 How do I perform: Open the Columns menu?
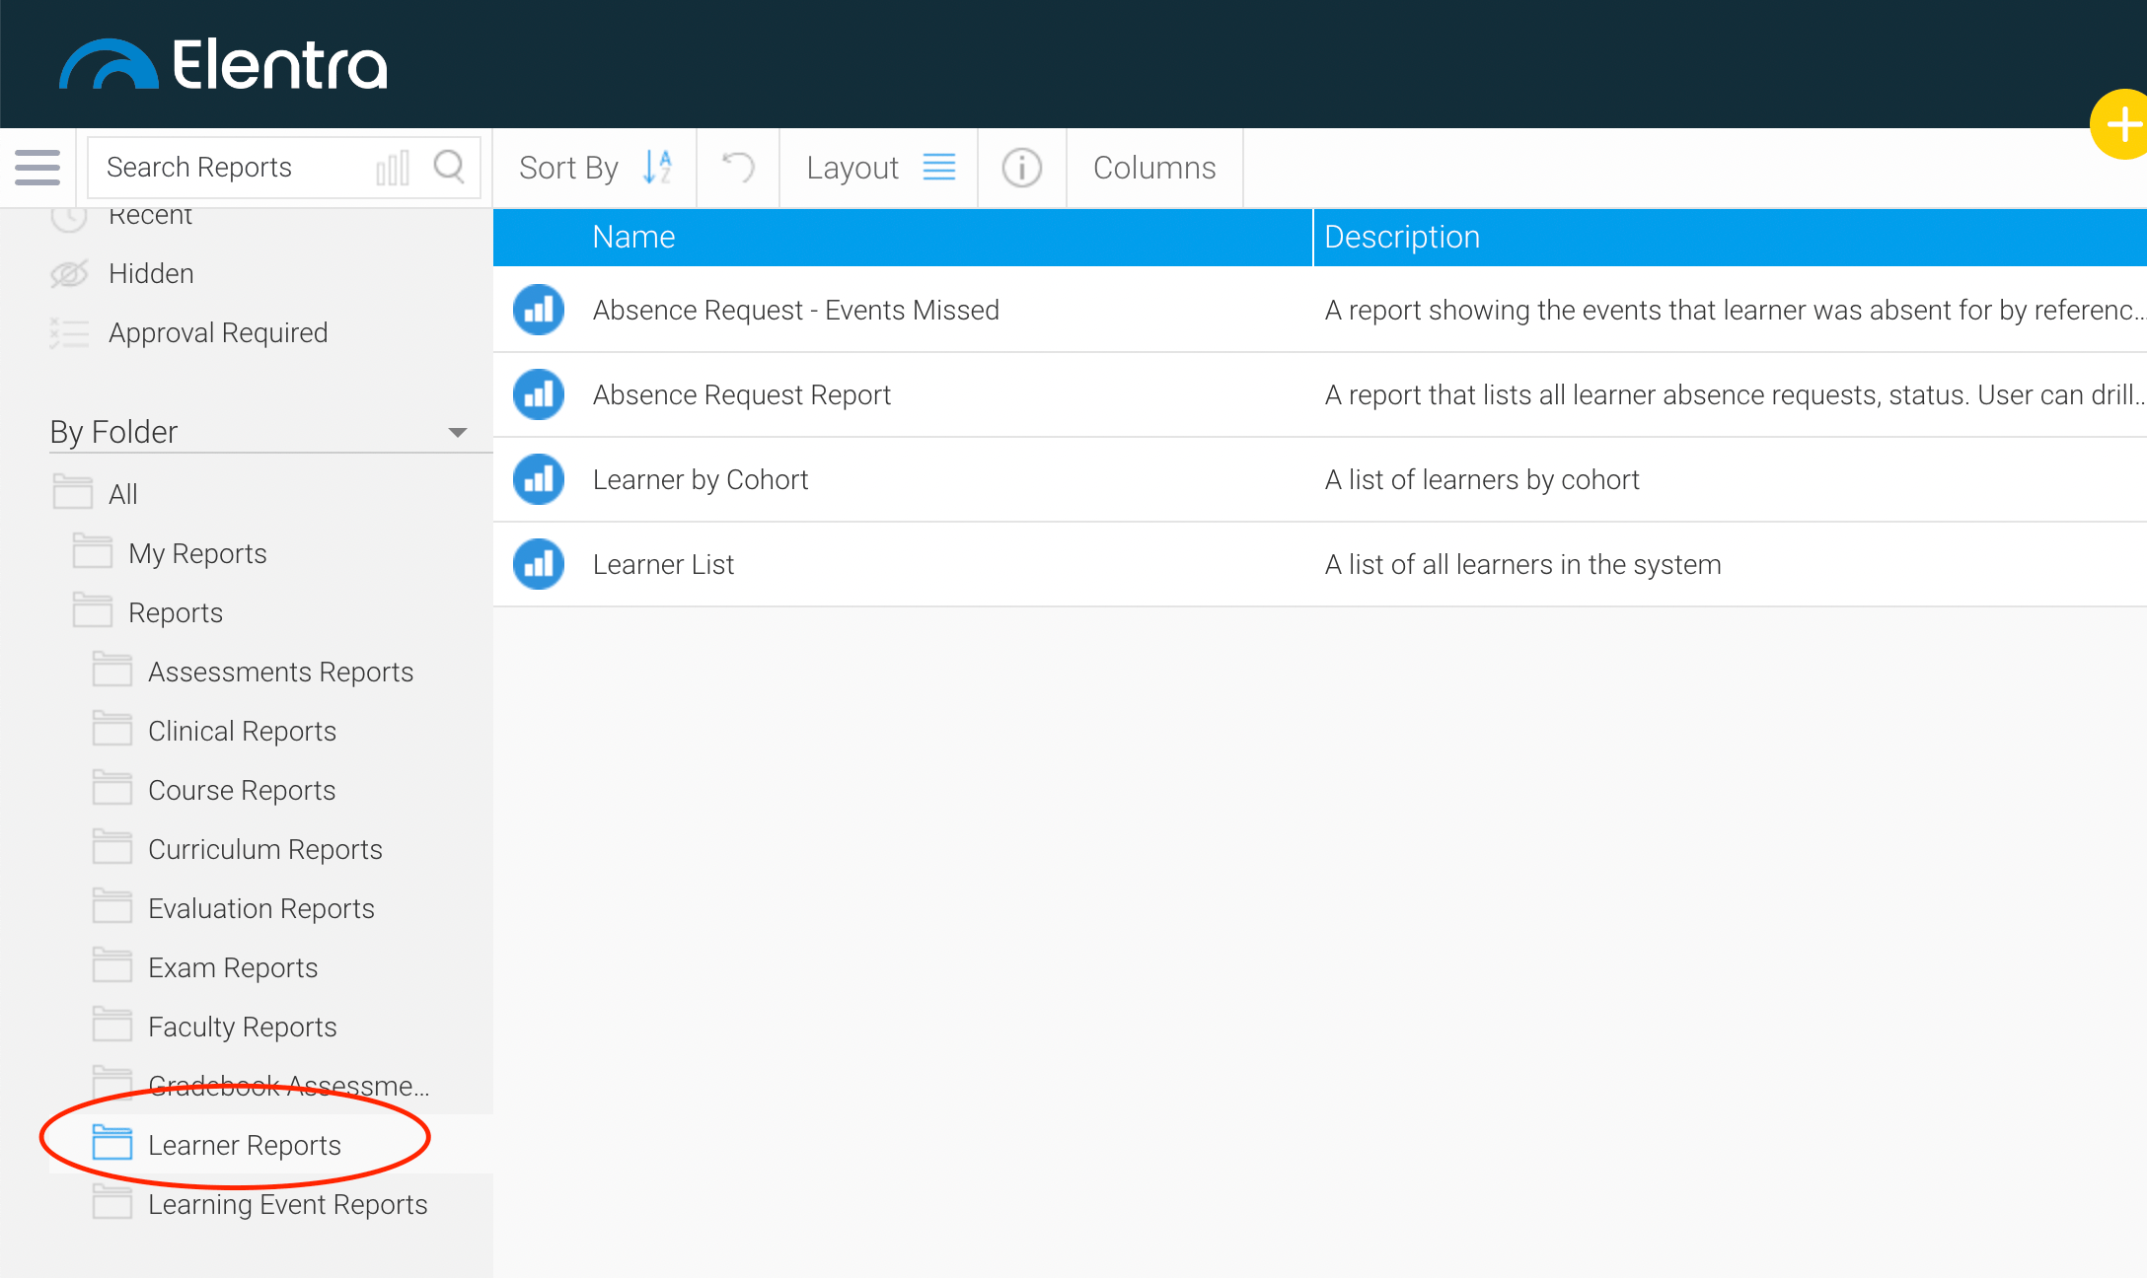click(x=1153, y=168)
